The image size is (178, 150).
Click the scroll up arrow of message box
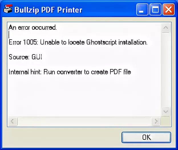166,28
